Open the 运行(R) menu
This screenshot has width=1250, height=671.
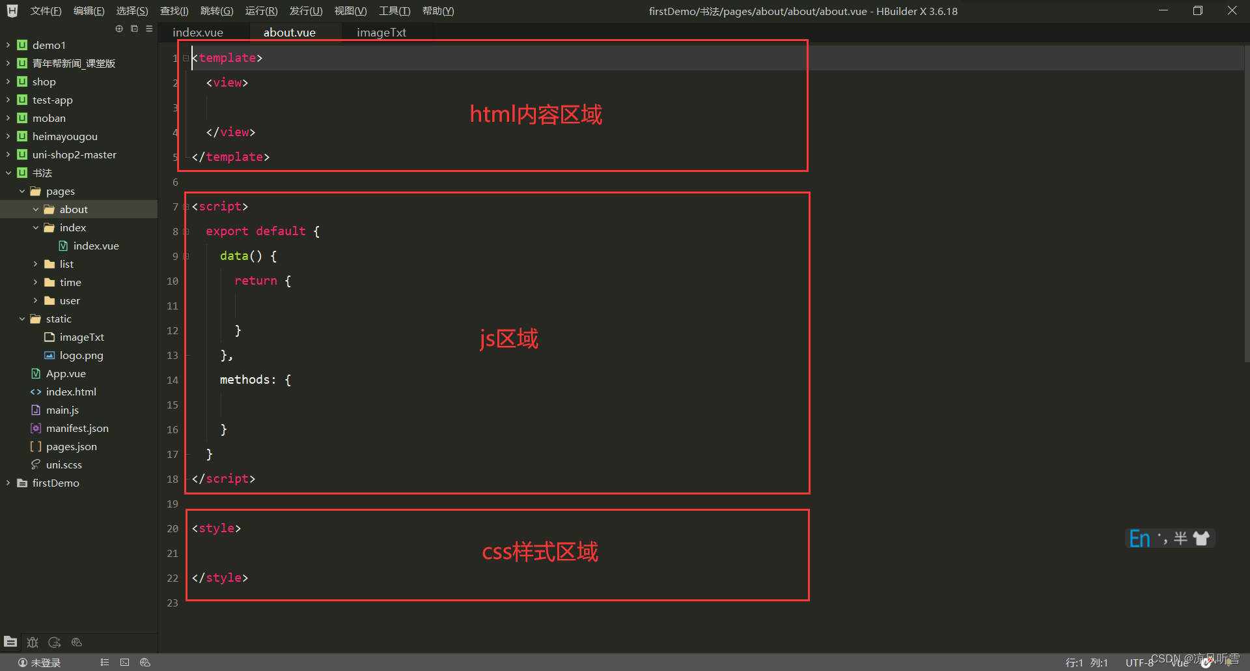tap(261, 11)
